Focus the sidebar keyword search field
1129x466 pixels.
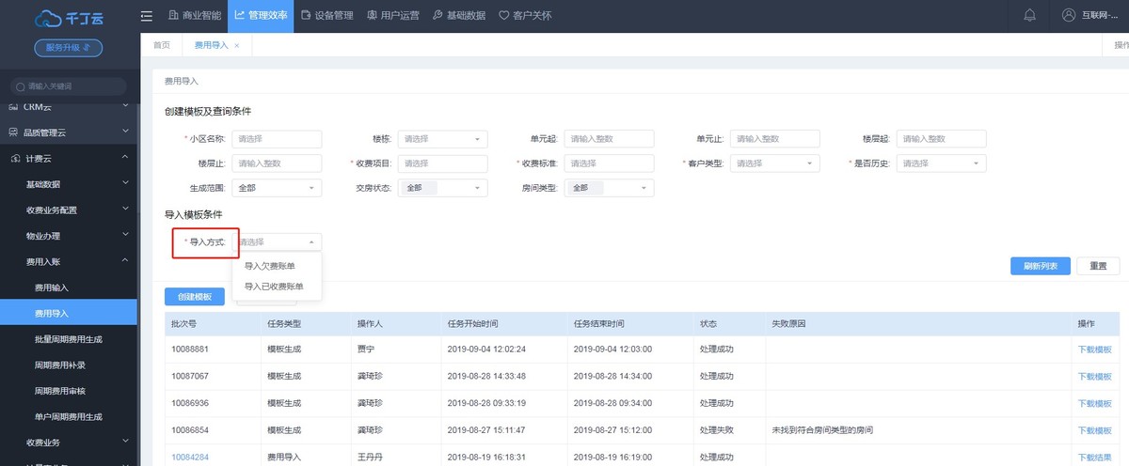[70, 85]
